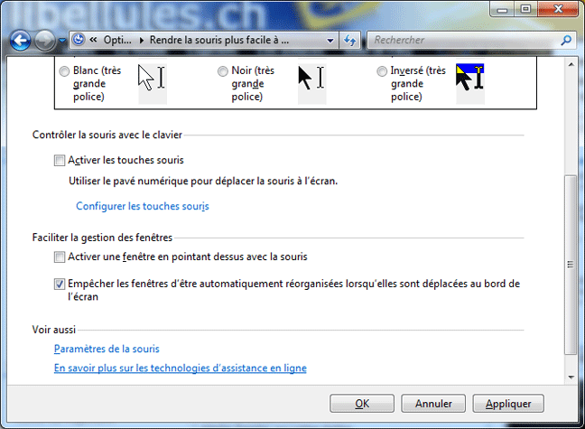
Task: Enable 'Activer les touches souris' checkbox
Action: [60, 161]
